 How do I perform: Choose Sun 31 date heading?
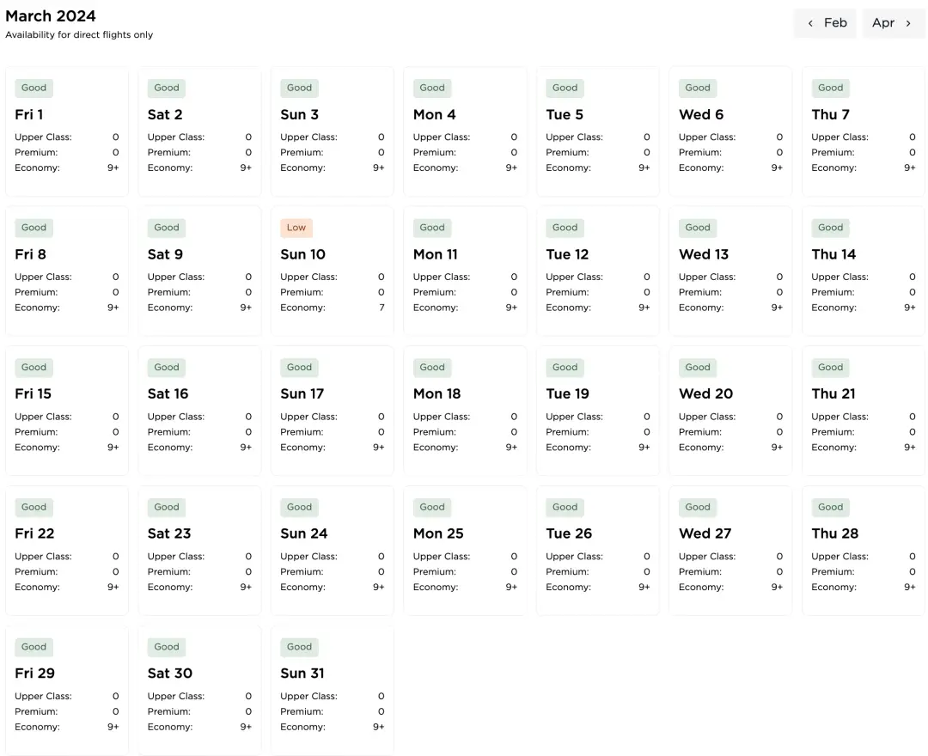302,674
